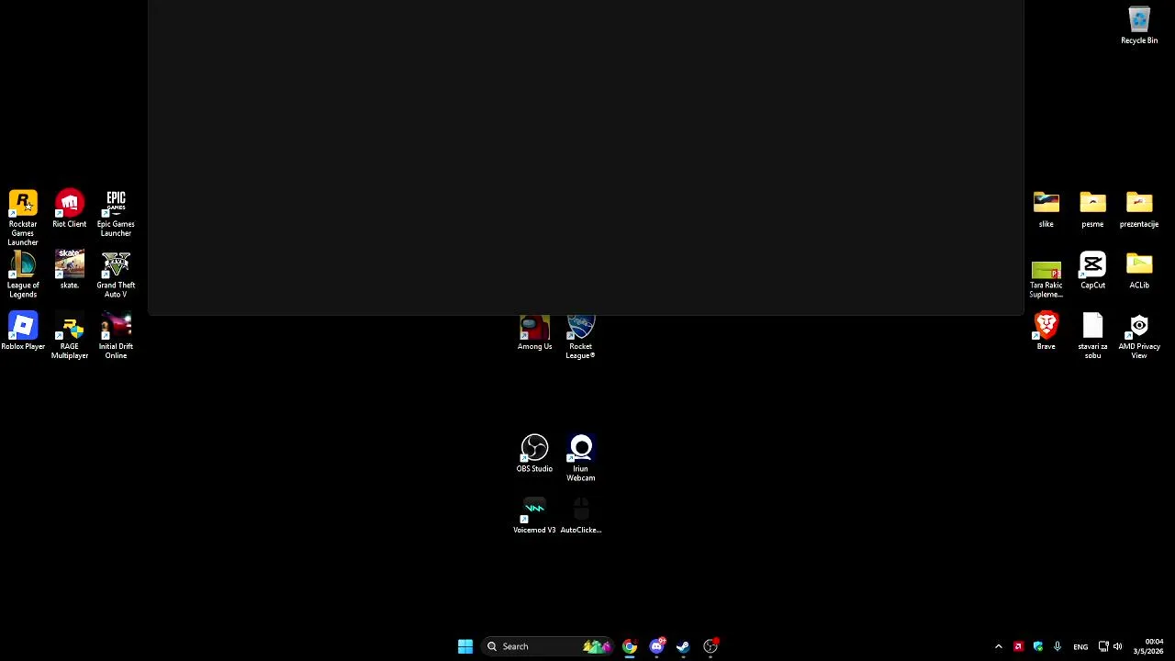Open AMD Software from system tray

[1018, 646]
